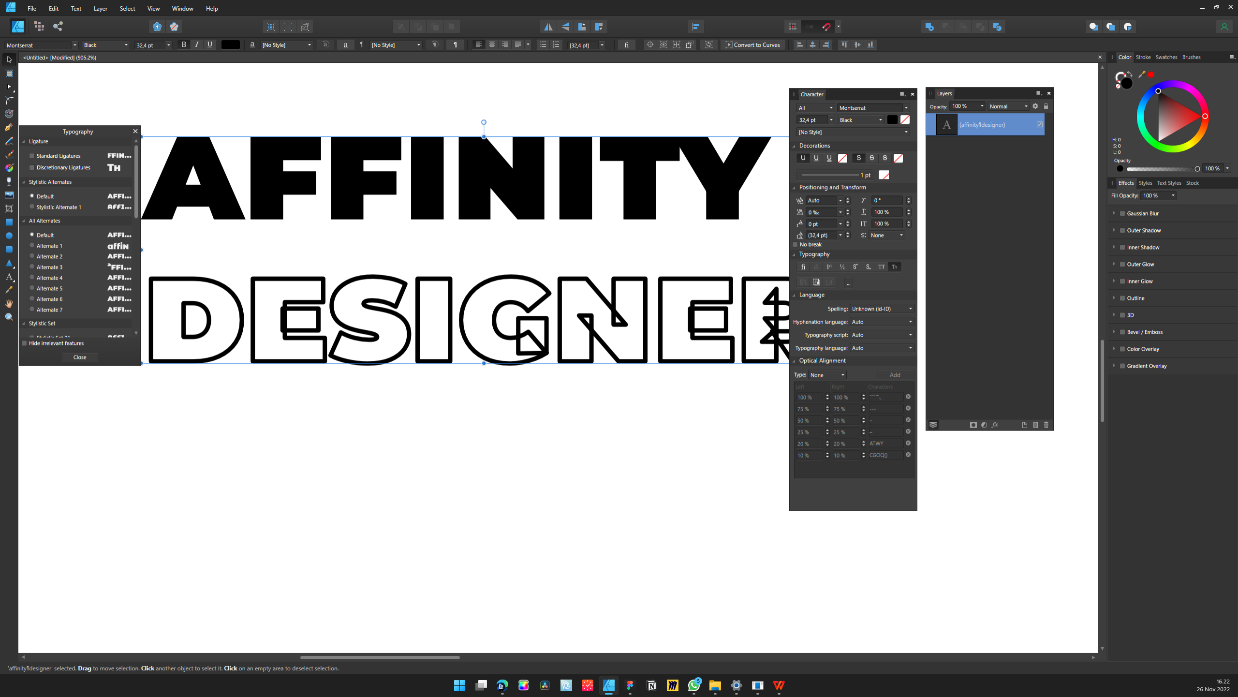Viewport: 1238px width, 697px height.
Task: Open the Layer menu
Action: tap(100, 8)
